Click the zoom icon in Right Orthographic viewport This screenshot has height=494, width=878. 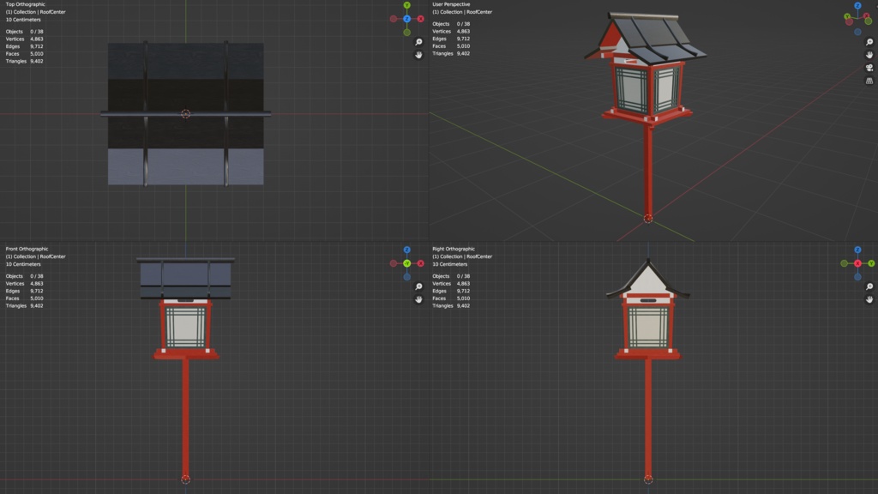(x=869, y=286)
